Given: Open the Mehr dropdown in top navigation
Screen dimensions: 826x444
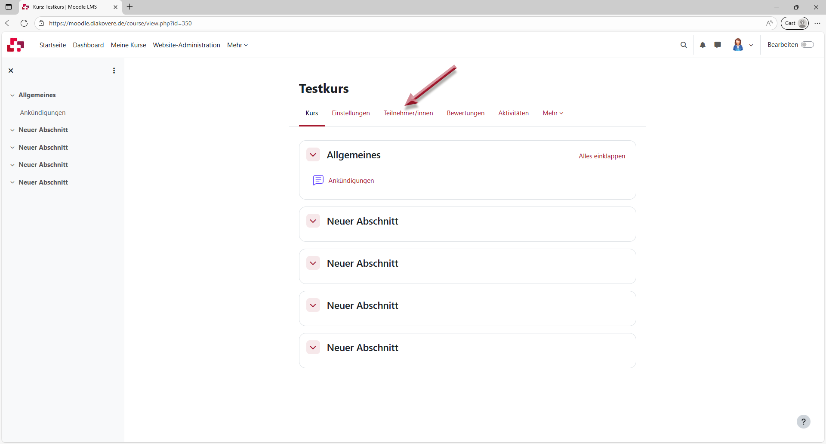Looking at the screenshot, I should (x=237, y=45).
